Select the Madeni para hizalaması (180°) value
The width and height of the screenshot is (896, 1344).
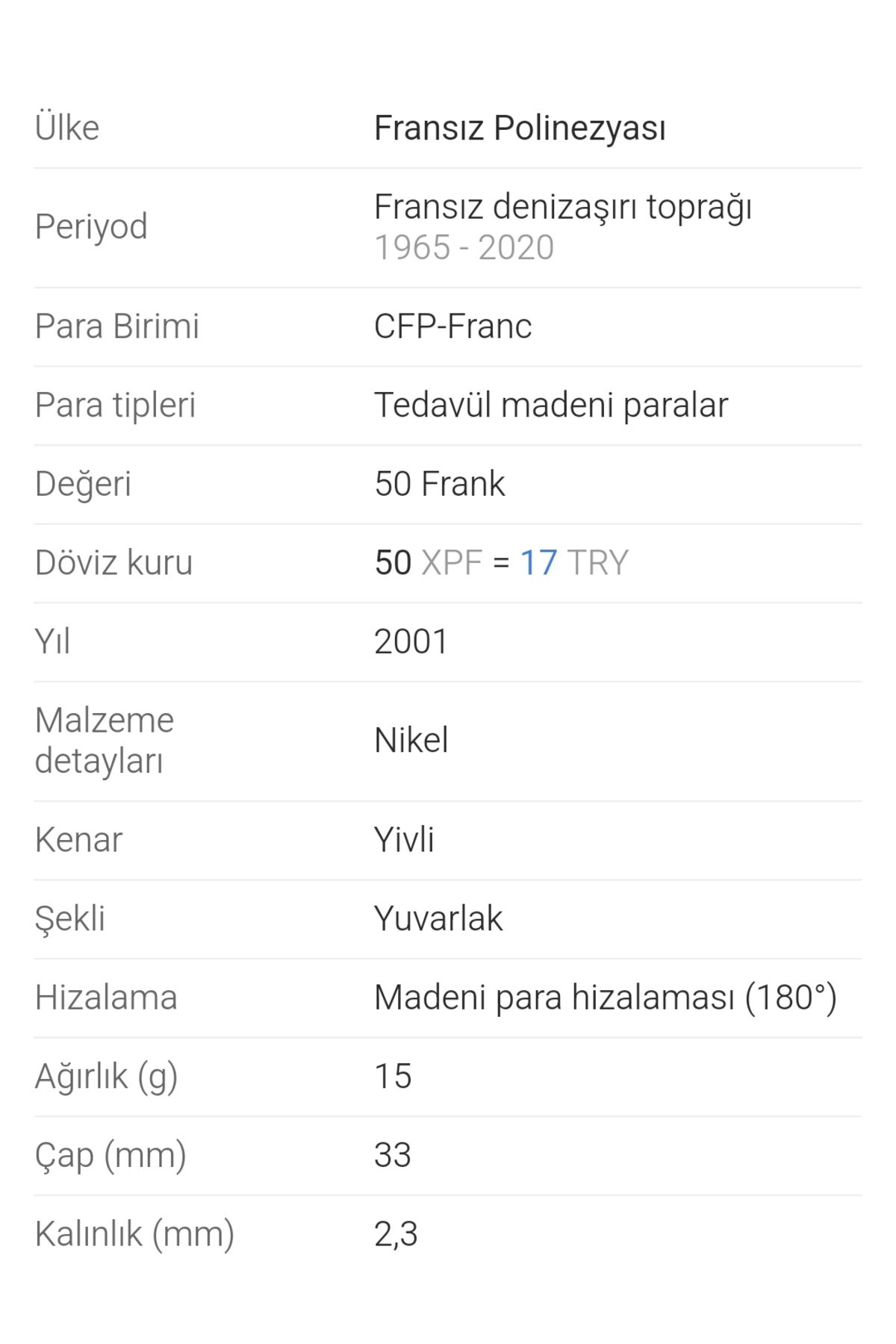coord(606,998)
